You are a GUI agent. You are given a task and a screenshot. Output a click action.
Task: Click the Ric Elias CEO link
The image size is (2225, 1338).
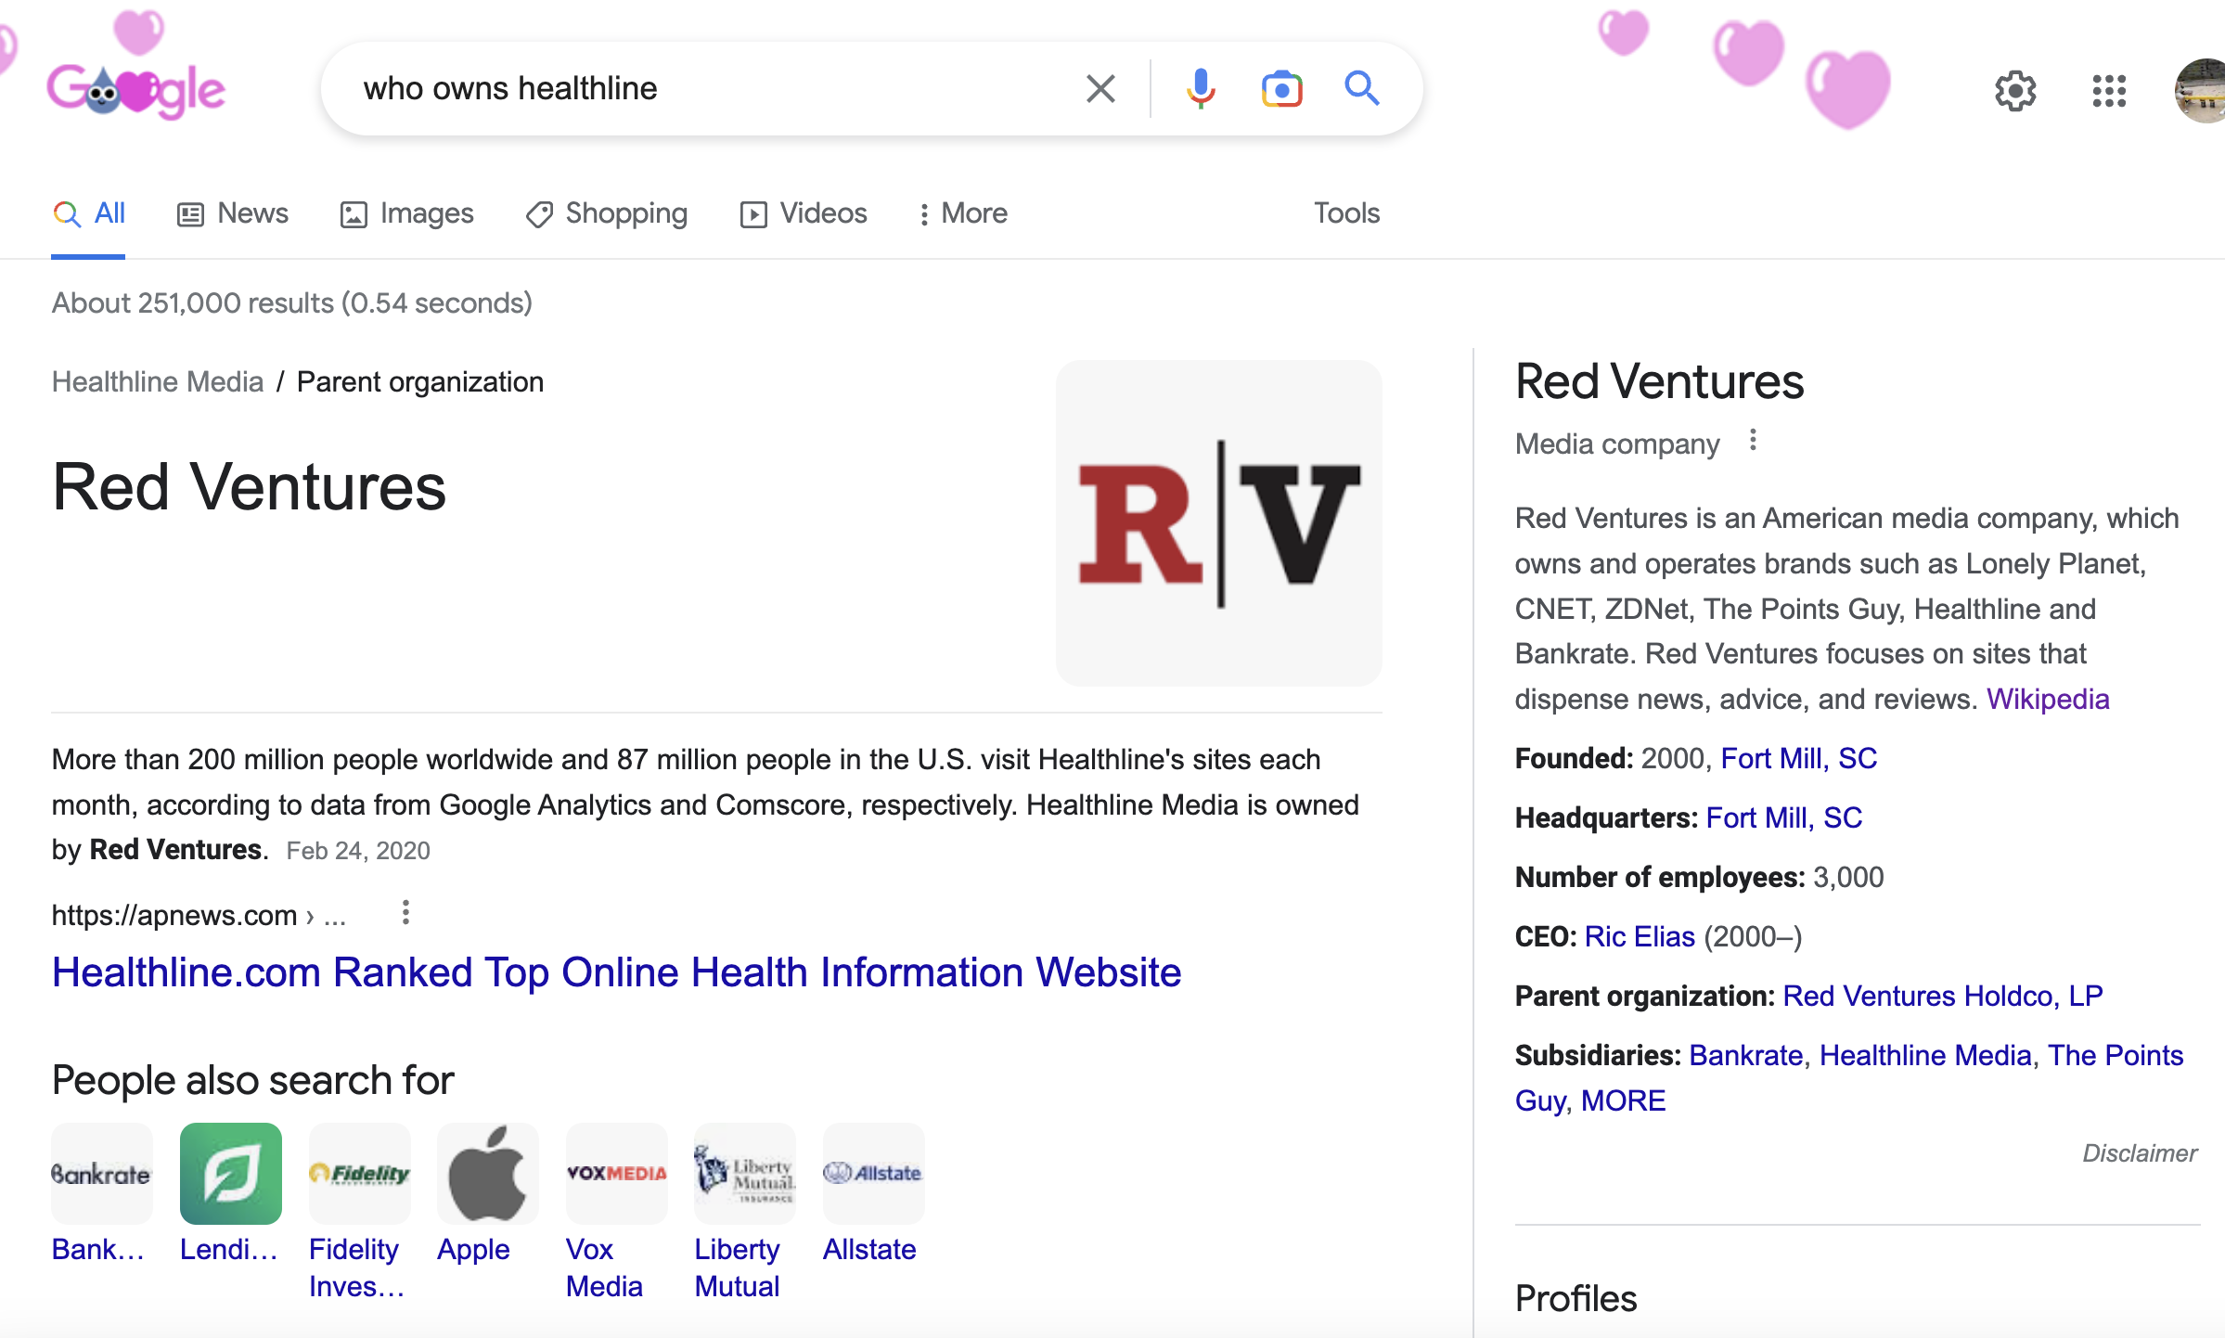[x=1640, y=936]
